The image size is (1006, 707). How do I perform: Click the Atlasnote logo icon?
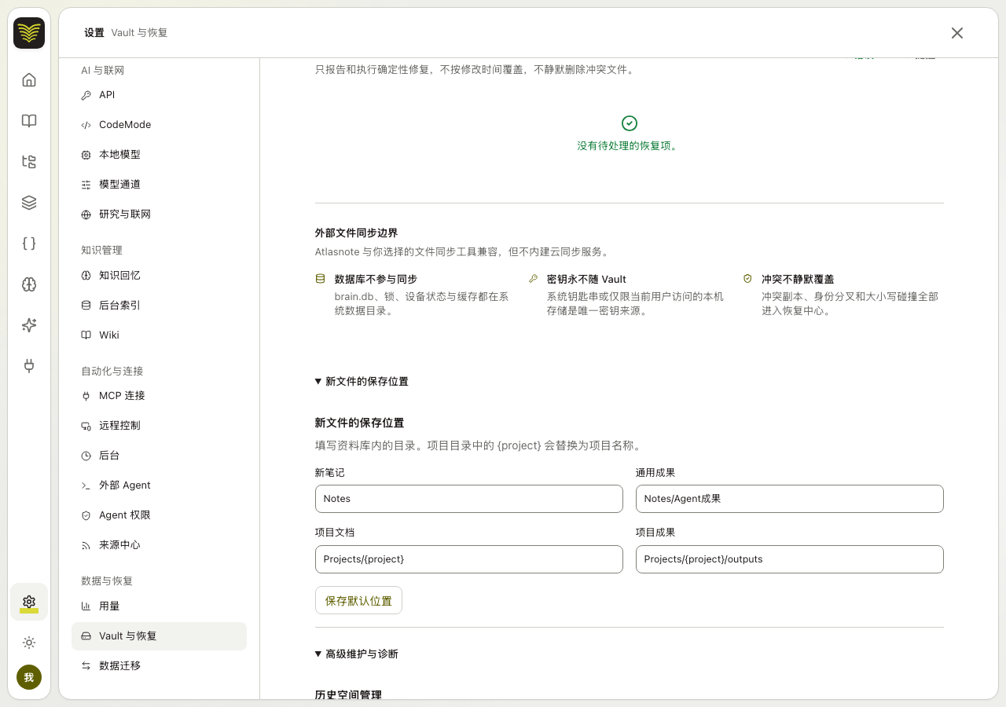click(29, 33)
